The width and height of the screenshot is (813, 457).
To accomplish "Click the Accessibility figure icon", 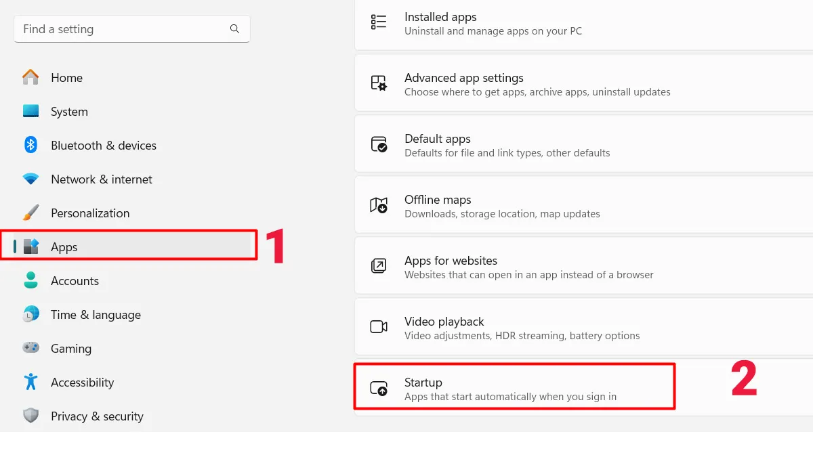I will point(31,382).
